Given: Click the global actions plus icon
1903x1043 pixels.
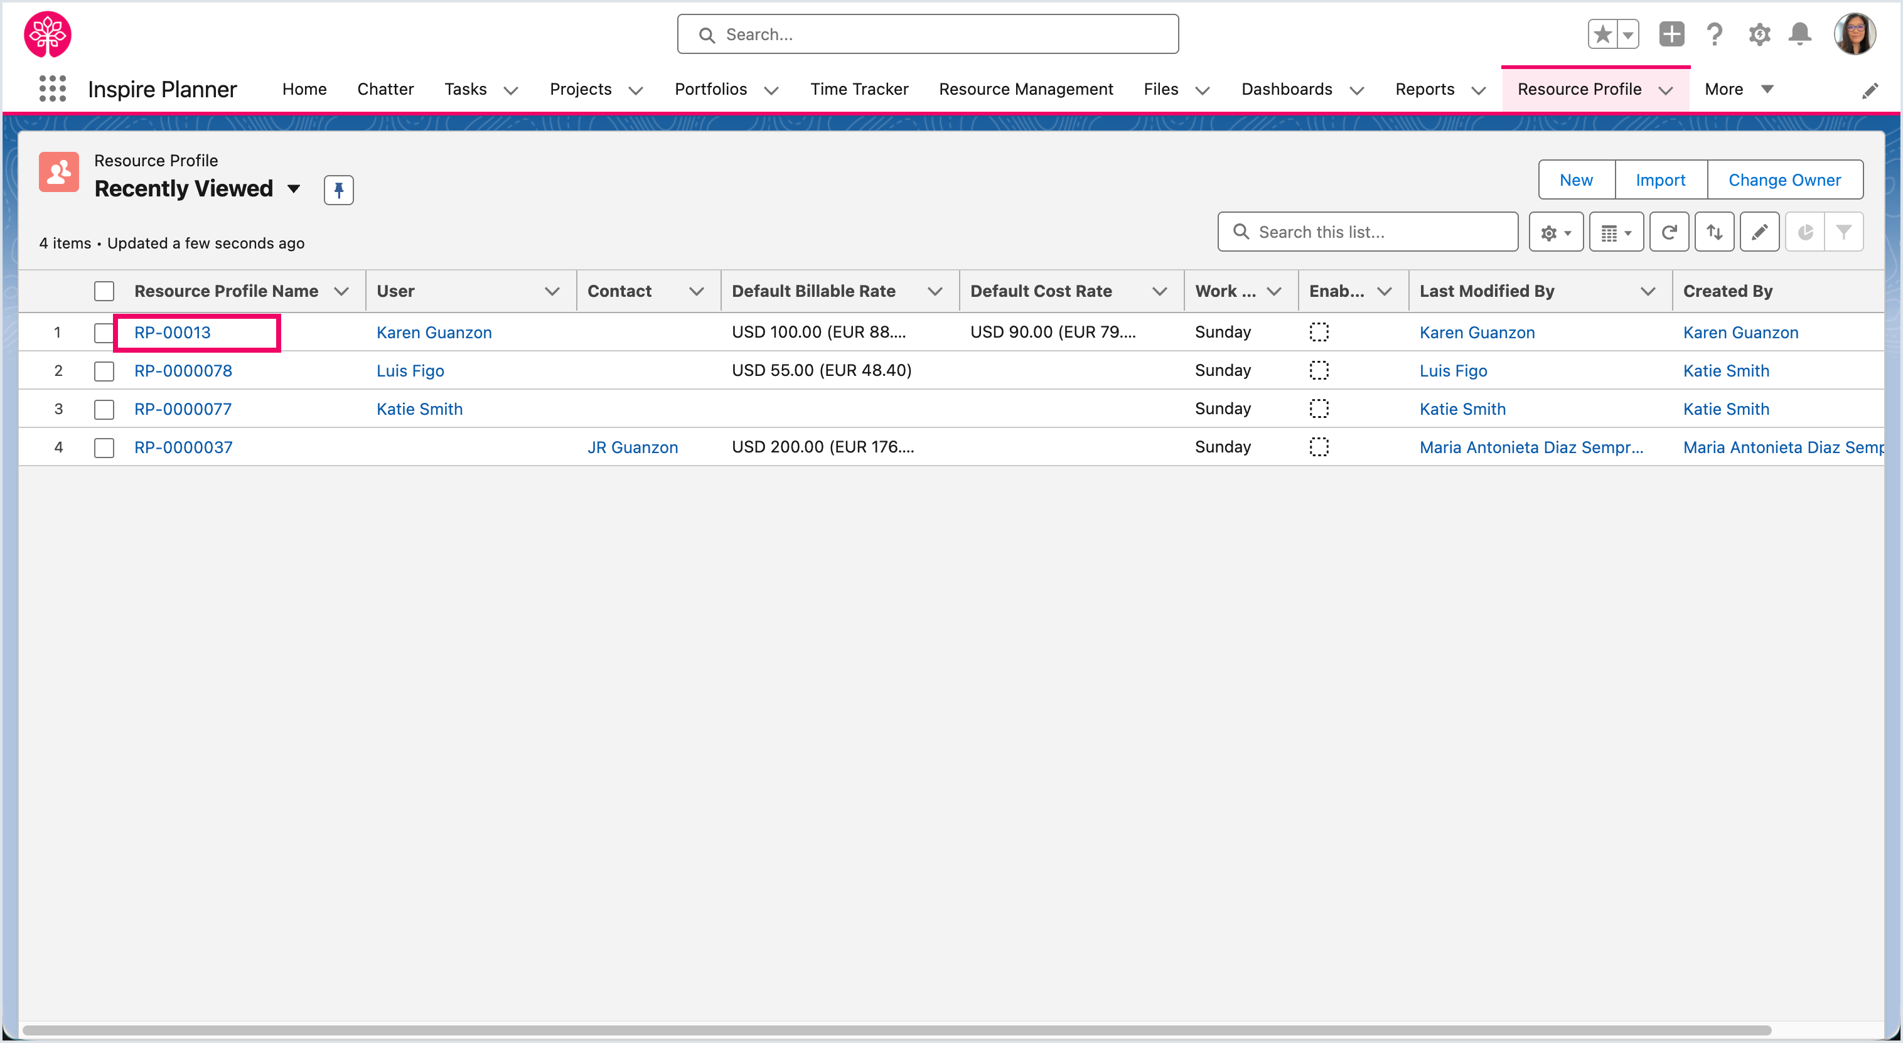Looking at the screenshot, I should coord(1671,34).
